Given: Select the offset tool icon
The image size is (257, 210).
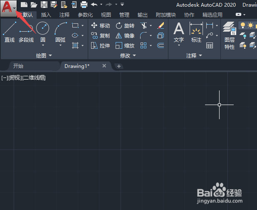Looking at the screenshot, I should coord(161,45).
